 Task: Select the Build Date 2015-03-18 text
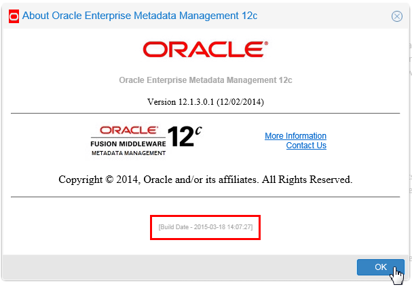point(206,227)
